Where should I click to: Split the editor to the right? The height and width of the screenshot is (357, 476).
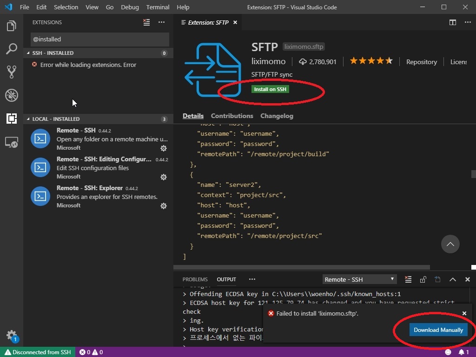tap(453, 22)
